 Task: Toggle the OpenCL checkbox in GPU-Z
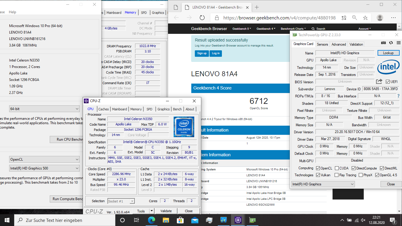pyautogui.click(x=318, y=168)
